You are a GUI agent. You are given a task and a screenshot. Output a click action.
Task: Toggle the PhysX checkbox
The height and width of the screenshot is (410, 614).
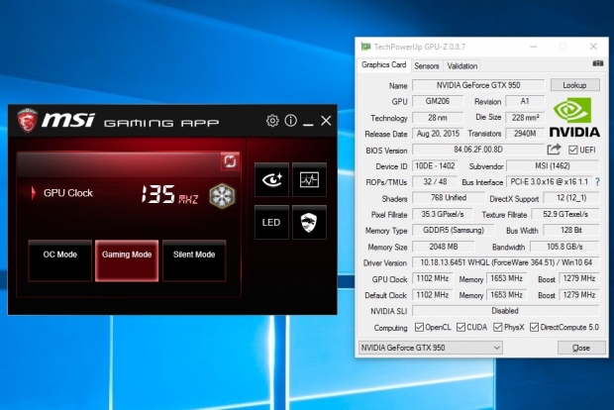tap(498, 327)
